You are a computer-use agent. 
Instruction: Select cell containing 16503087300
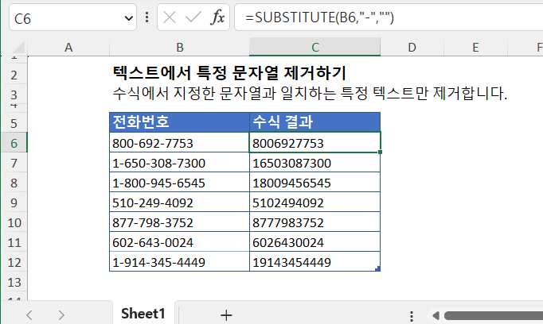314,163
